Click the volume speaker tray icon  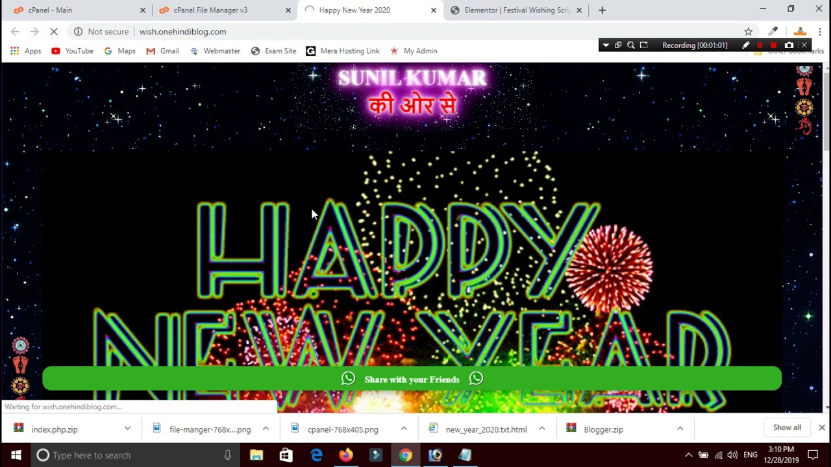(732, 455)
